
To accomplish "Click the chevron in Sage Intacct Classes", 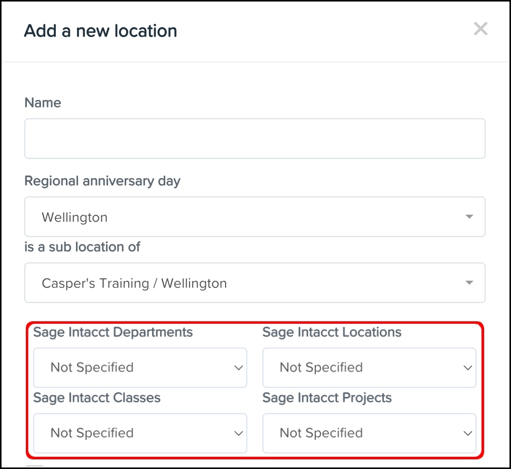I will 239,433.
